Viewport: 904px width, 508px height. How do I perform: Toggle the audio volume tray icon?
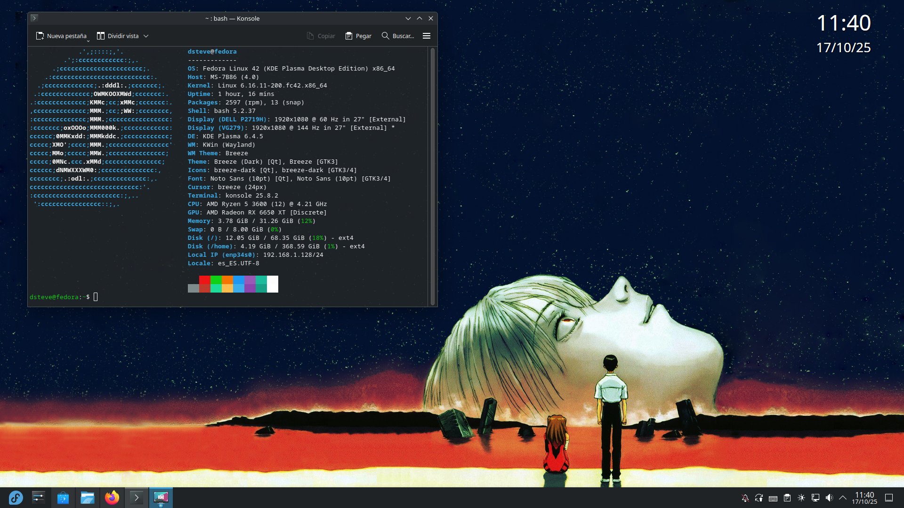tap(829, 498)
